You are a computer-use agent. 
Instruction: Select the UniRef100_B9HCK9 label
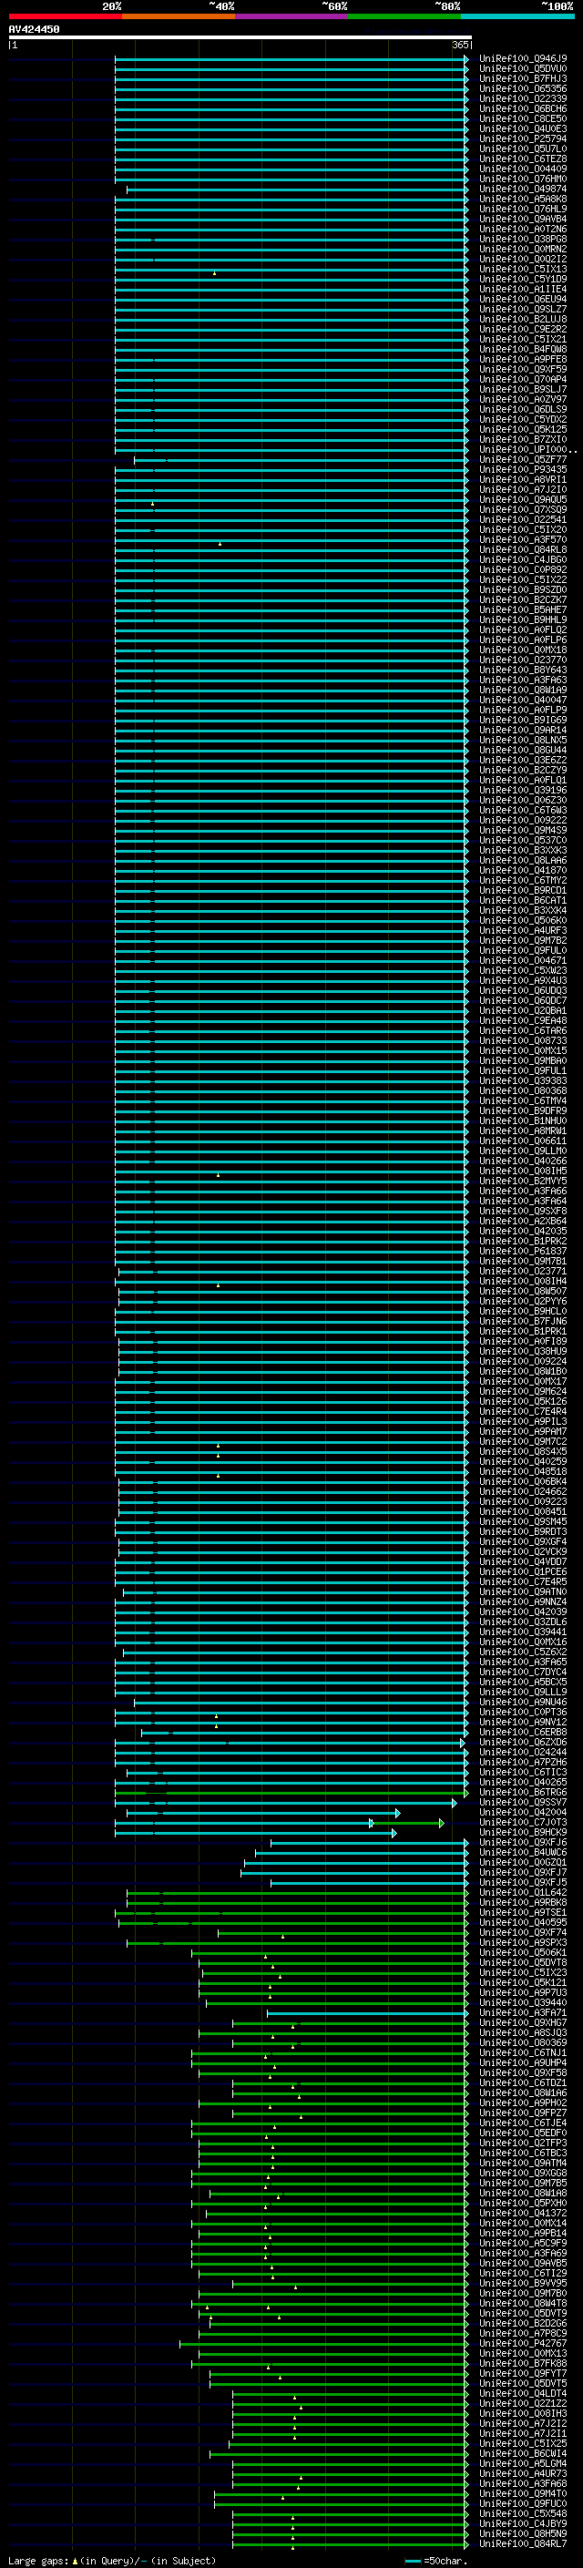(x=522, y=1832)
